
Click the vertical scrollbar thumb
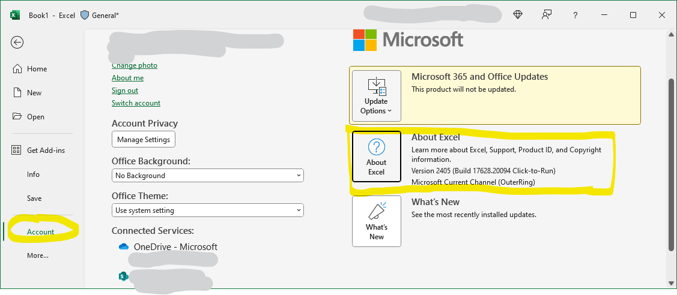[671, 164]
